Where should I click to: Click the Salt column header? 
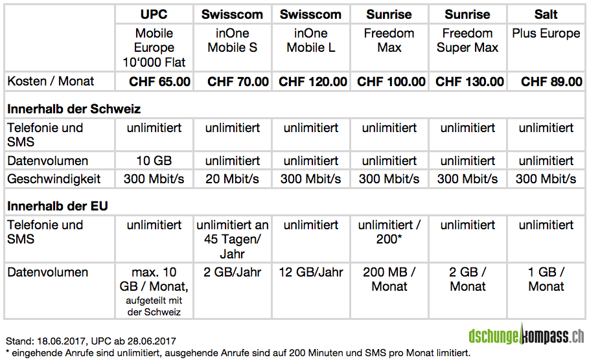(x=546, y=15)
